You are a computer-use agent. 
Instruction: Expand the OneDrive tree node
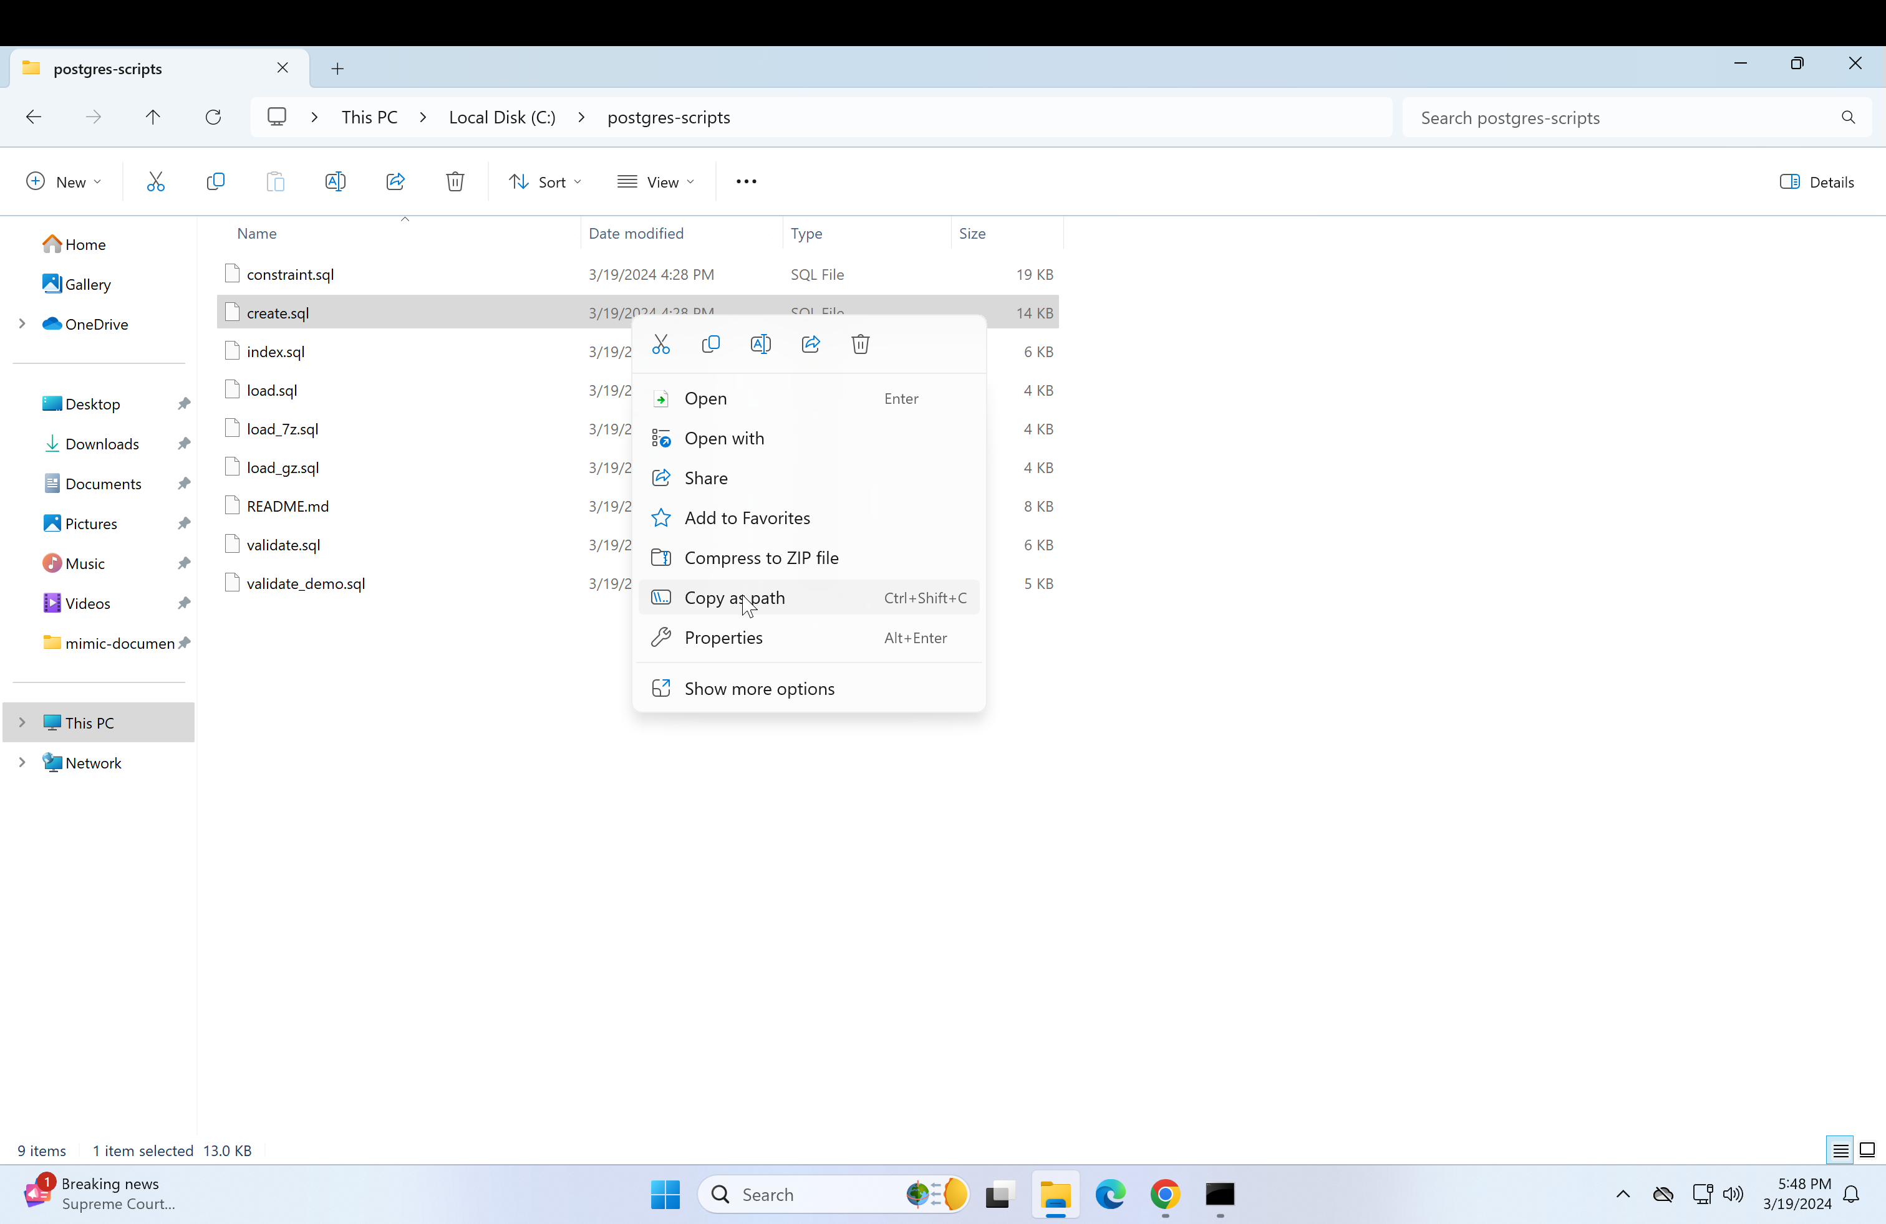coord(22,324)
